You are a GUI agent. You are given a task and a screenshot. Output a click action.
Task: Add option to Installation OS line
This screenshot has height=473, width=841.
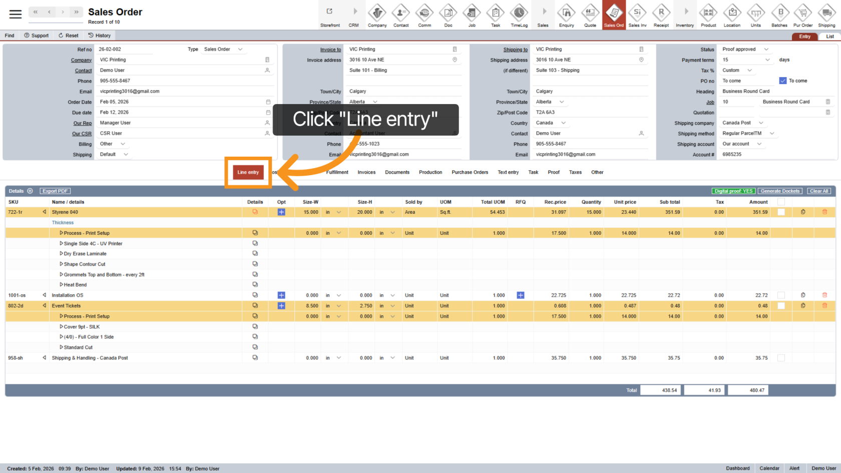tap(281, 295)
